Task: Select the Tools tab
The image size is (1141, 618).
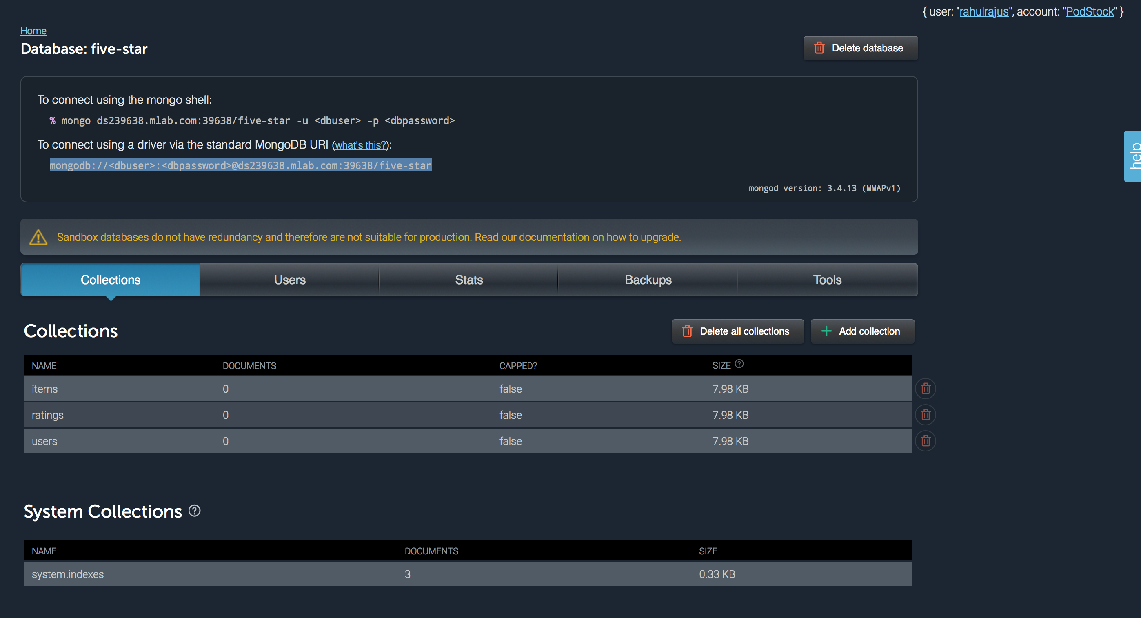Action: (827, 280)
